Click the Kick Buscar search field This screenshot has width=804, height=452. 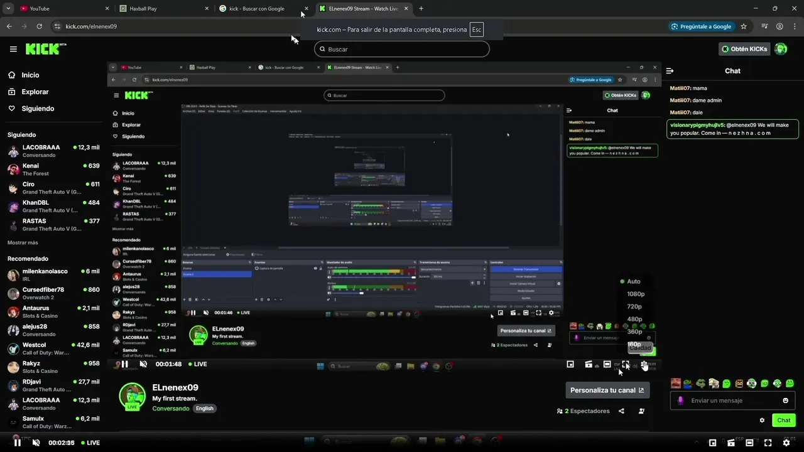402,49
